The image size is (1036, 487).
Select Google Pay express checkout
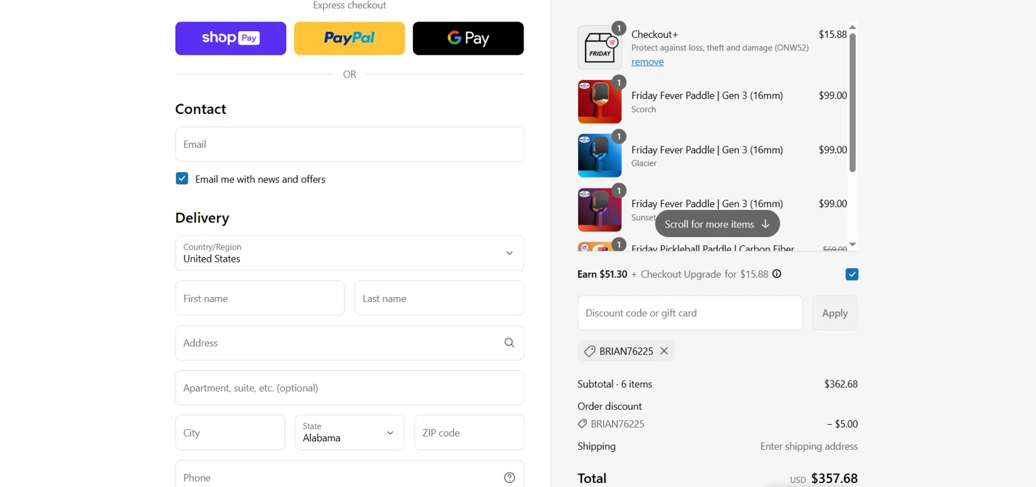click(468, 38)
